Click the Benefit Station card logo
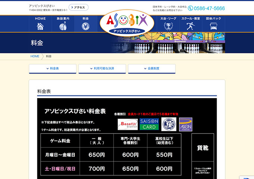 tap(128, 124)
